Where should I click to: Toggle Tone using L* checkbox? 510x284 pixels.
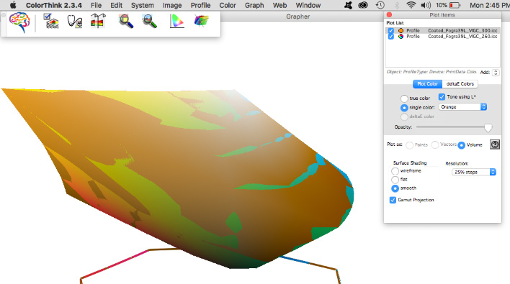(x=442, y=97)
